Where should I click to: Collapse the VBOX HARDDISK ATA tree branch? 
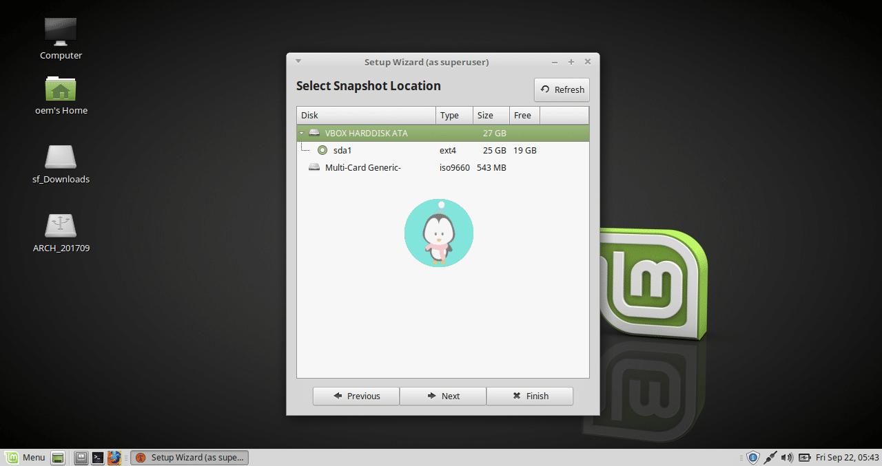click(x=300, y=133)
